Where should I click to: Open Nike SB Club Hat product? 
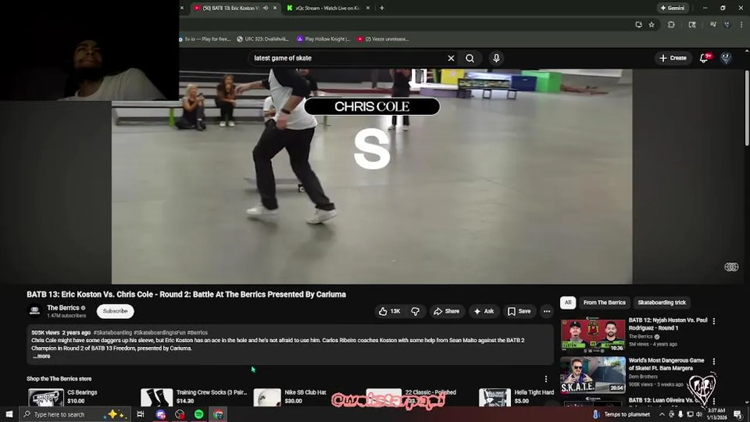290,397
